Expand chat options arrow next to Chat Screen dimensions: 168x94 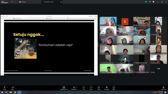tap(86, 87)
